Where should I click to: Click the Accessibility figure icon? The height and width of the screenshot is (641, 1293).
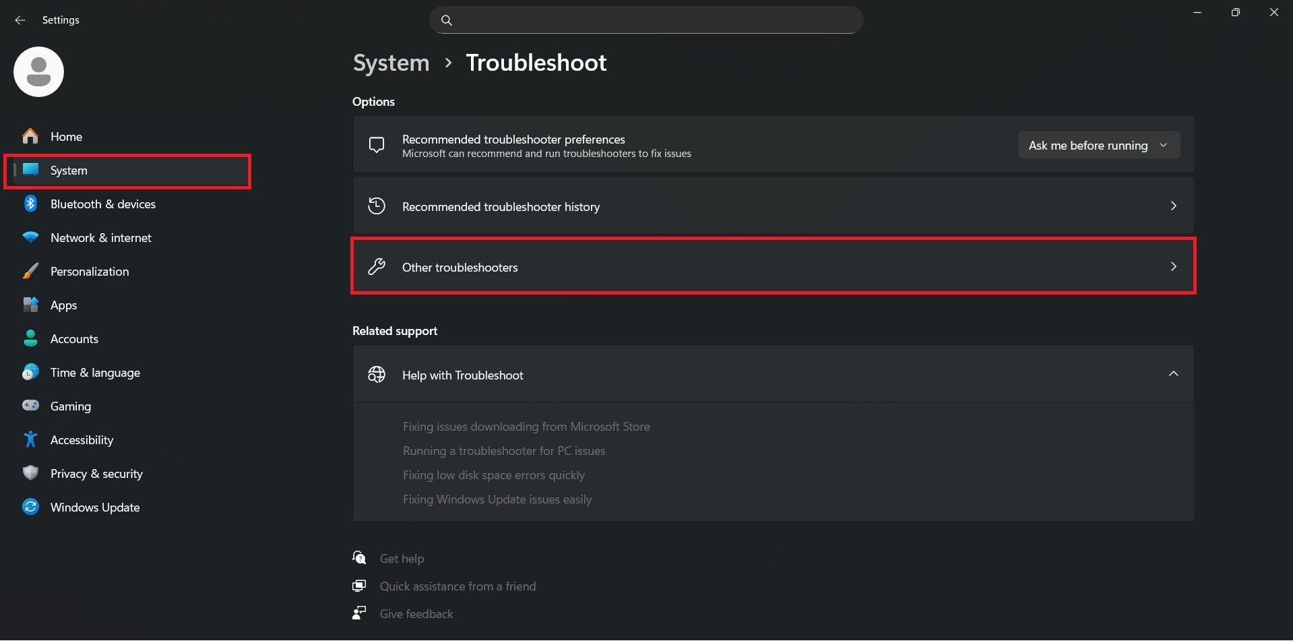[30, 439]
